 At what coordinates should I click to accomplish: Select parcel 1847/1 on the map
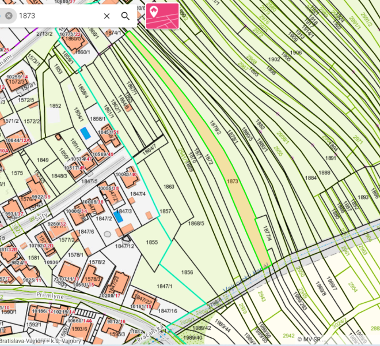164,287
